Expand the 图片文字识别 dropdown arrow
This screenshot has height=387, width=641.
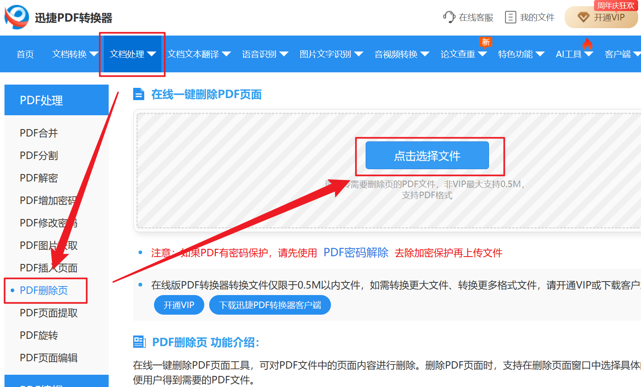point(359,54)
